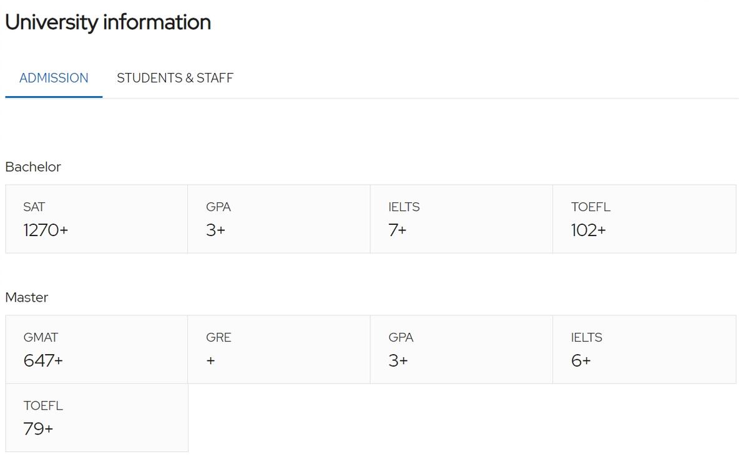Click the SAT label in Bachelor

click(34, 207)
